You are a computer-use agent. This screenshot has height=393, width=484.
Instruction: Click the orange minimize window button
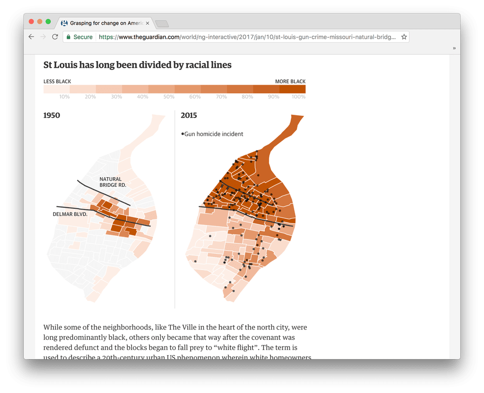point(40,22)
